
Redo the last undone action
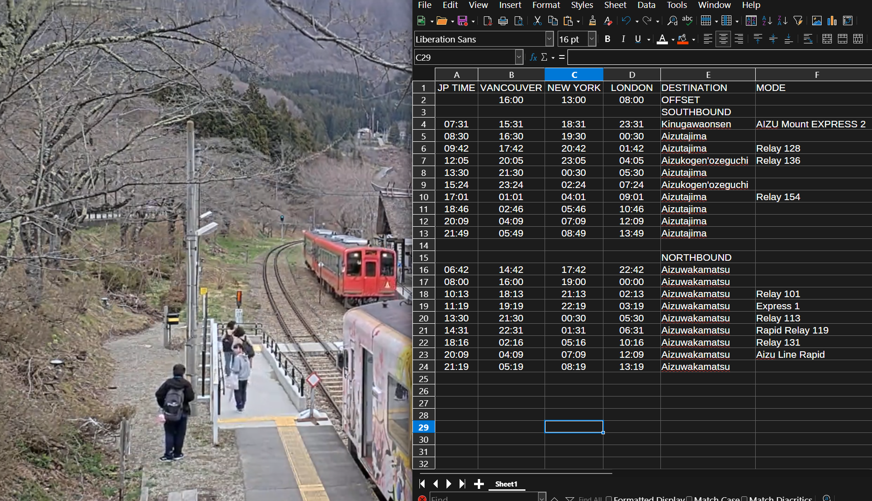point(647,21)
